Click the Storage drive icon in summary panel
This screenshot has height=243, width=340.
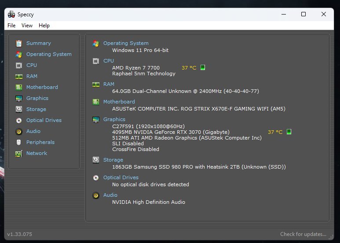pos(96,160)
